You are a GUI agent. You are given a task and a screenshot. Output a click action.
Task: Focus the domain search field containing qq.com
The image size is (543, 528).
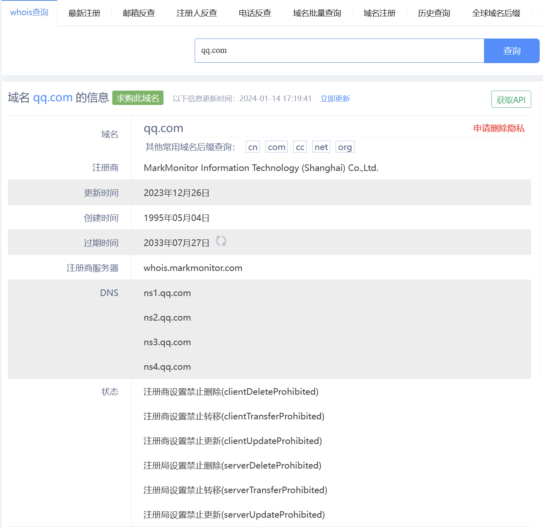[339, 51]
